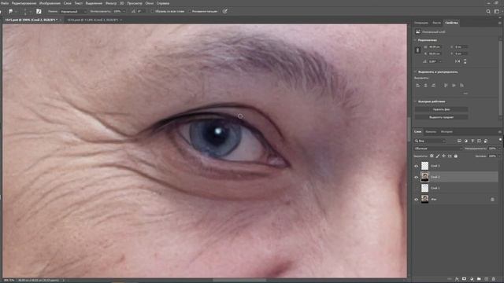Show more align options ellipsis

(465, 94)
